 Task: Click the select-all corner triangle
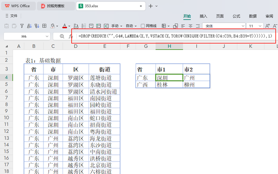click(7, 46)
